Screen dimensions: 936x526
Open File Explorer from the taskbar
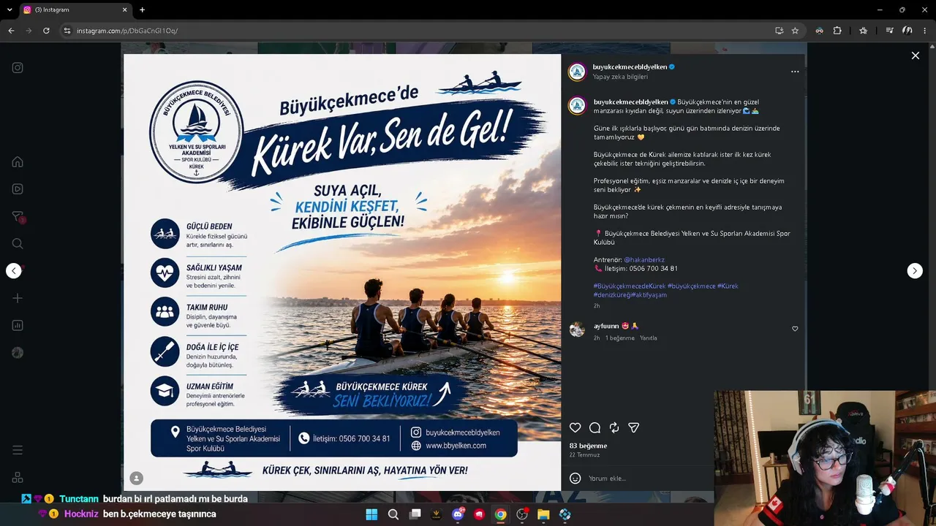coord(543,514)
